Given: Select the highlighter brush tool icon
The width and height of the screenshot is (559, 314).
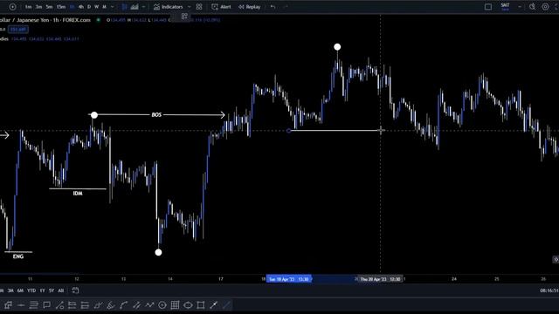Looking at the screenshot, I should (111, 305).
